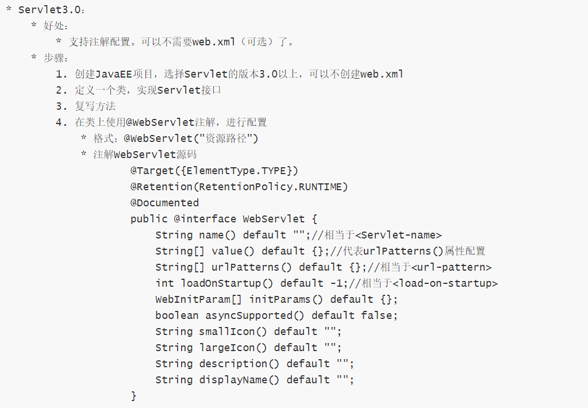Click step 4 about @WebServlet annotation

[162, 122]
